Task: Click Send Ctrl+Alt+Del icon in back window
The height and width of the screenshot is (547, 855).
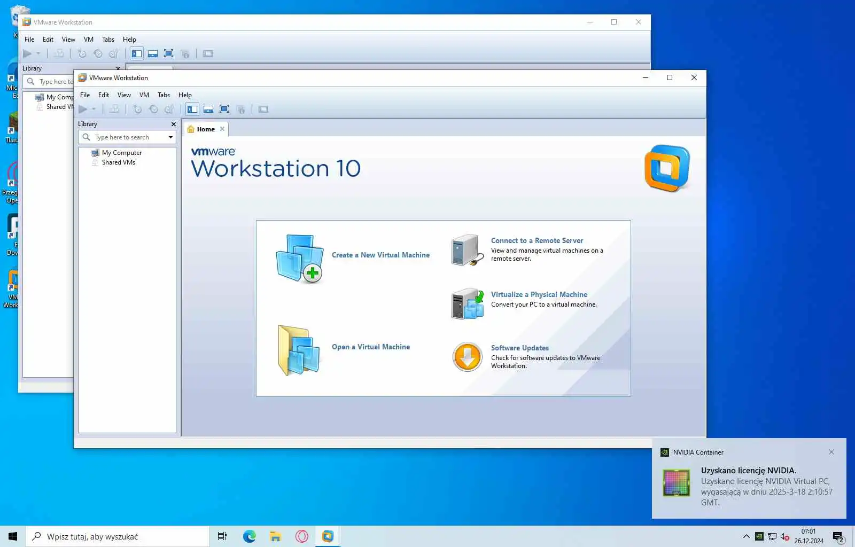Action: pos(59,54)
